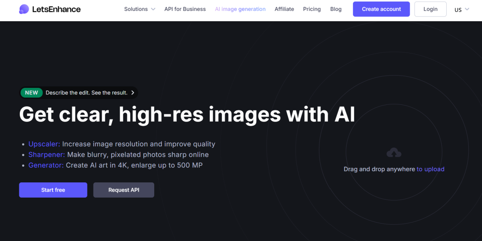Open the Sharpener link

click(47, 155)
